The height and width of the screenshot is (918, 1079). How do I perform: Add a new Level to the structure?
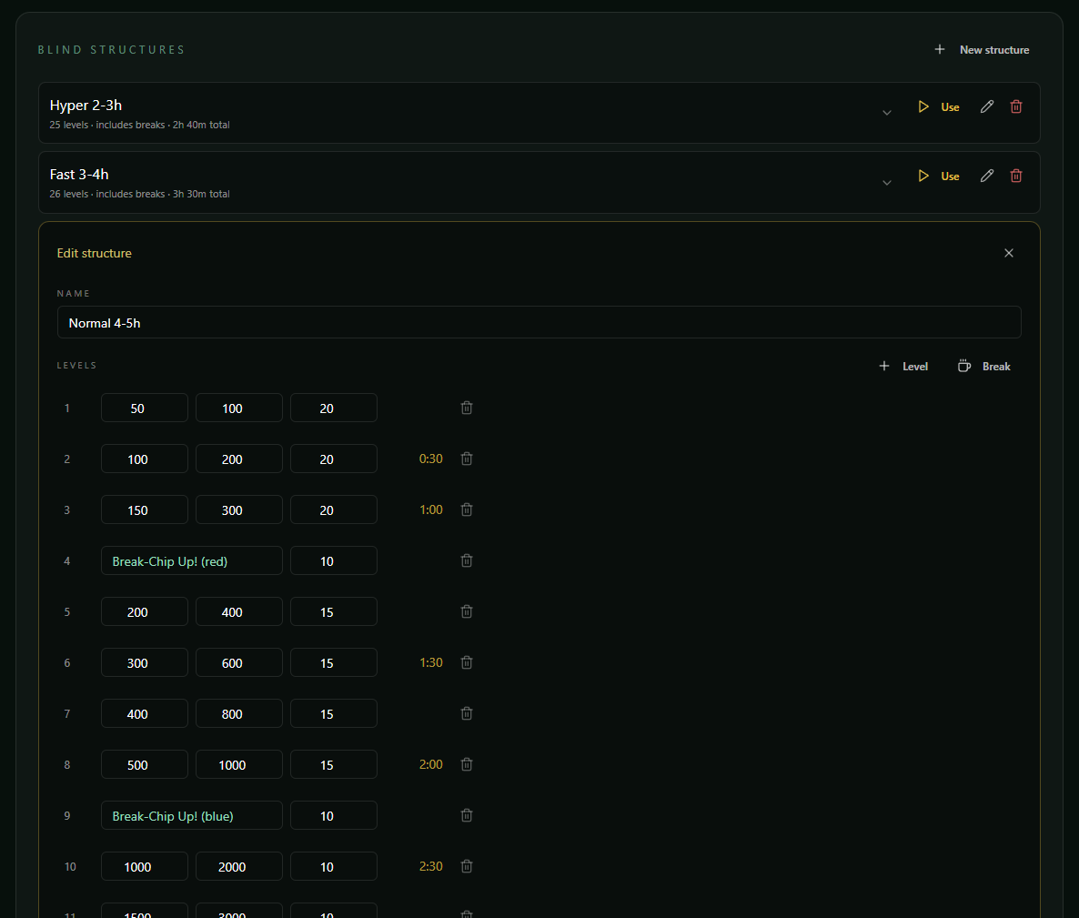[x=903, y=366]
